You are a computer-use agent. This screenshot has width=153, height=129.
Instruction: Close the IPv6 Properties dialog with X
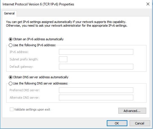click(148, 4)
